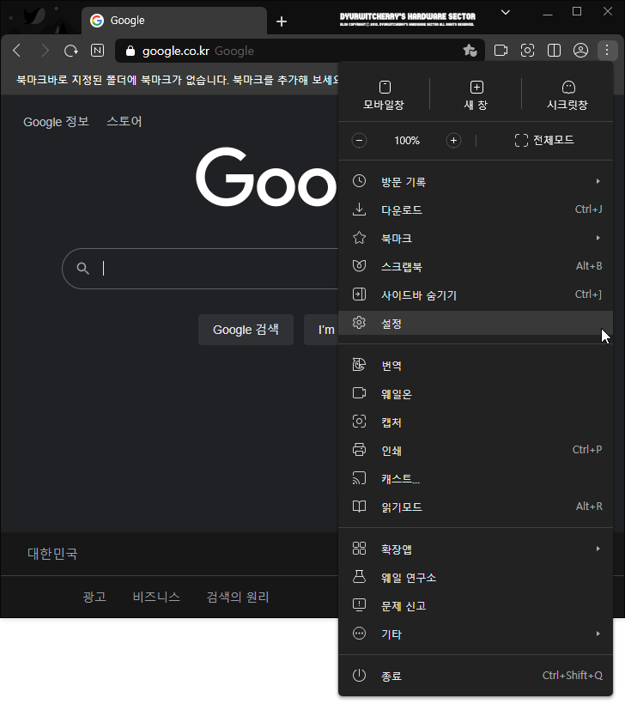Click the lock icon next to google.co.kr
Screen dimensions: 625x704
pos(130,51)
